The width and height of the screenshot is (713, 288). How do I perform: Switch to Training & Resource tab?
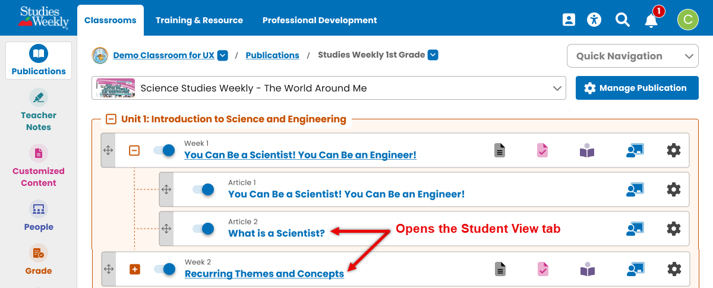click(x=199, y=20)
